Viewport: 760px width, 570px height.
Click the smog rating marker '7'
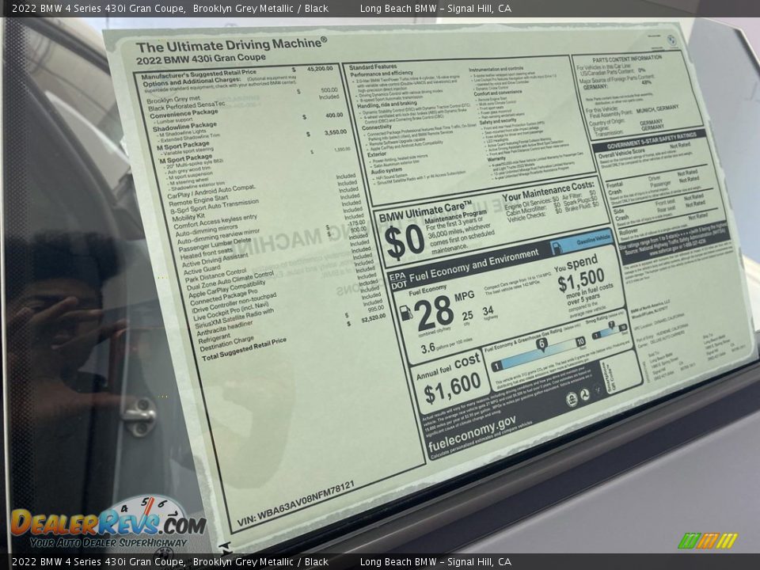tap(611, 325)
